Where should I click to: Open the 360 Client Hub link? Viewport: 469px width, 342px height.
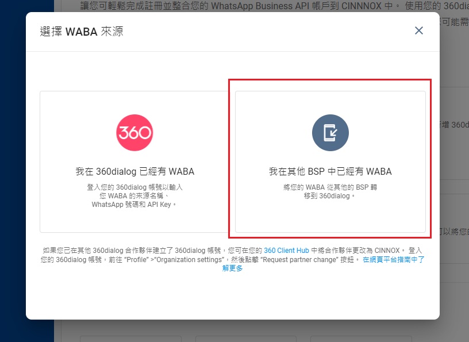tap(286, 251)
